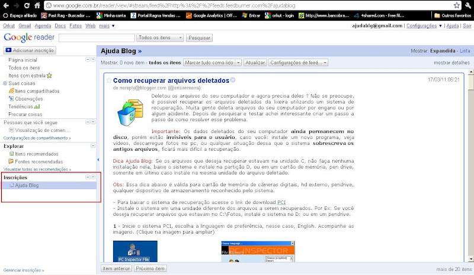This screenshot has width=474, height=275.
Task: Open the Inscrições section options menu
Action: (93, 177)
